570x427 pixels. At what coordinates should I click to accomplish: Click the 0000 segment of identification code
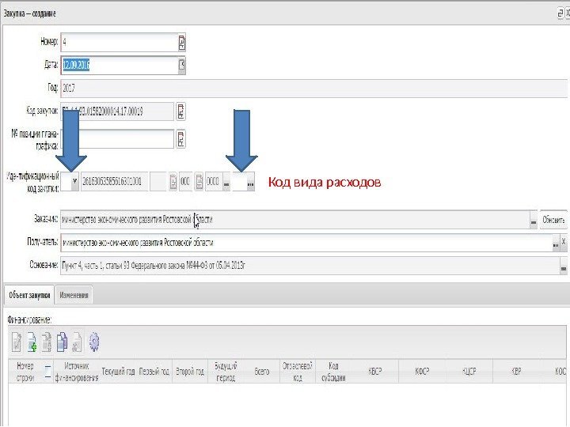214,182
